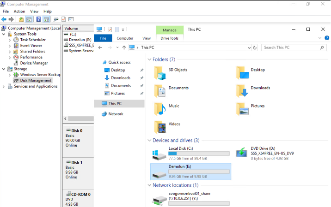The width and height of the screenshot is (331, 207).
Task: Collapse the Storage tree node
Action: tap(4, 69)
